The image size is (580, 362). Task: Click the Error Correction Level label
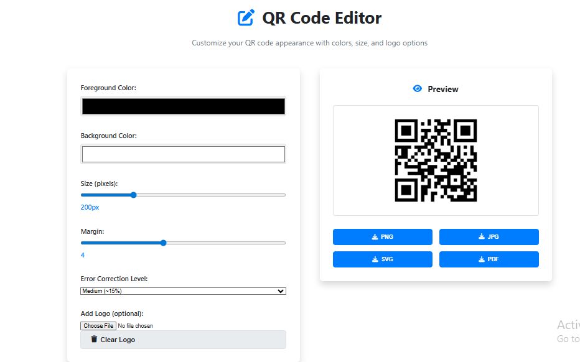coord(114,279)
